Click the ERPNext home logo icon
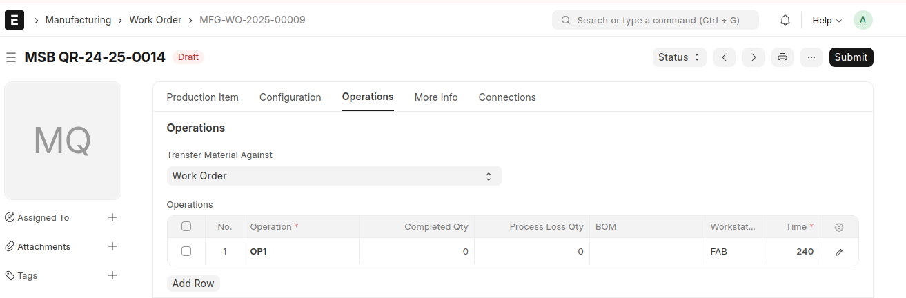This screenshot has height=298, width=906. pos(14,20)
